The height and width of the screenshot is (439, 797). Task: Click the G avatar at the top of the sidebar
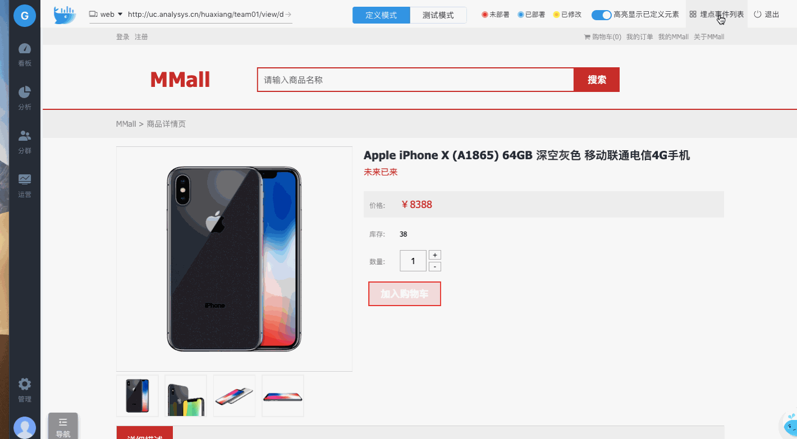25,16
